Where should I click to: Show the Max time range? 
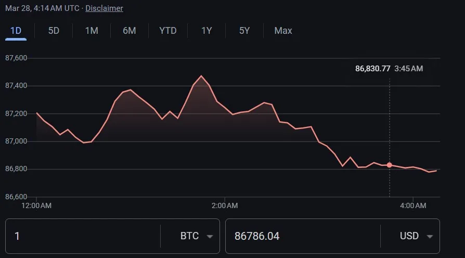[x=283, y=31]
